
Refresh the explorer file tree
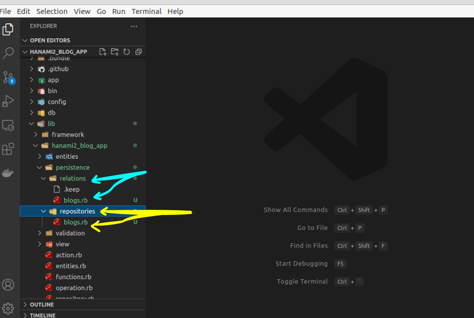point(126,51)
